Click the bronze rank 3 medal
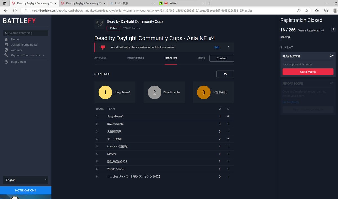This screenshot has height=199, width=338. pos(204,92)
